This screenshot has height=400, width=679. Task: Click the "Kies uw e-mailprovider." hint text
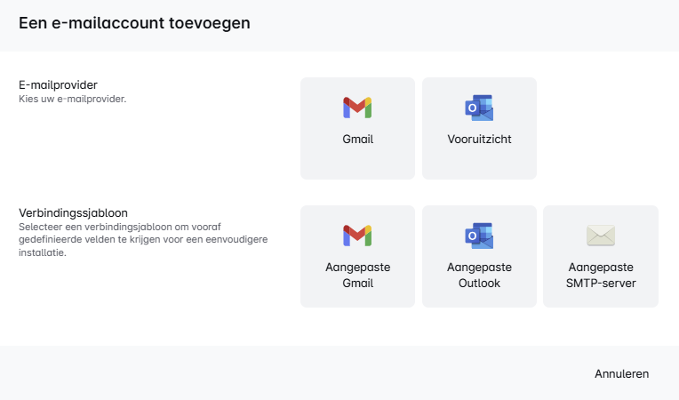[73, 99]
